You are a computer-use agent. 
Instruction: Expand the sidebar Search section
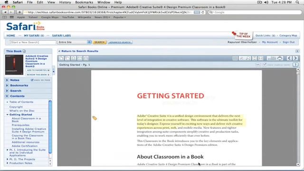[7, 91]
